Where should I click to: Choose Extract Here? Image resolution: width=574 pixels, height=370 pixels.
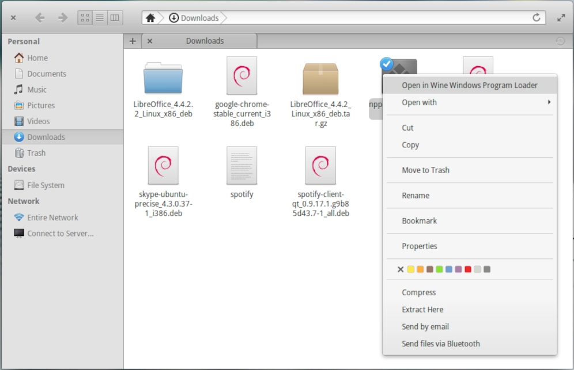coord(469,310)
